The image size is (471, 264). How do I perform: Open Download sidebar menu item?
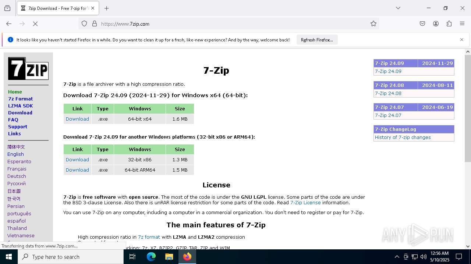coord(20,113)
